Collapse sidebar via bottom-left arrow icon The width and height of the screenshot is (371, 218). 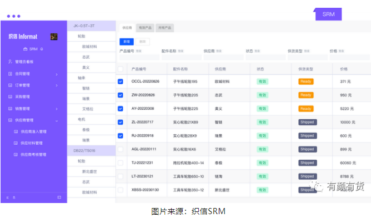click(8, 197)
